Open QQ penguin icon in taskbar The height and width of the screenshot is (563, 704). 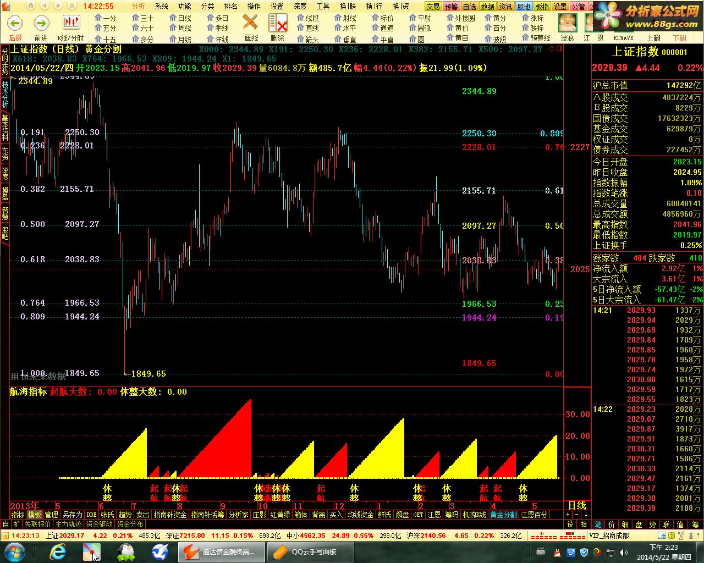pos(126,551)
